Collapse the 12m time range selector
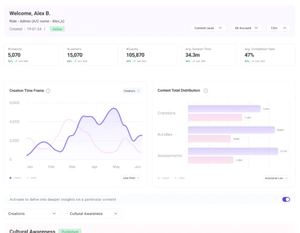 (278, 28)
